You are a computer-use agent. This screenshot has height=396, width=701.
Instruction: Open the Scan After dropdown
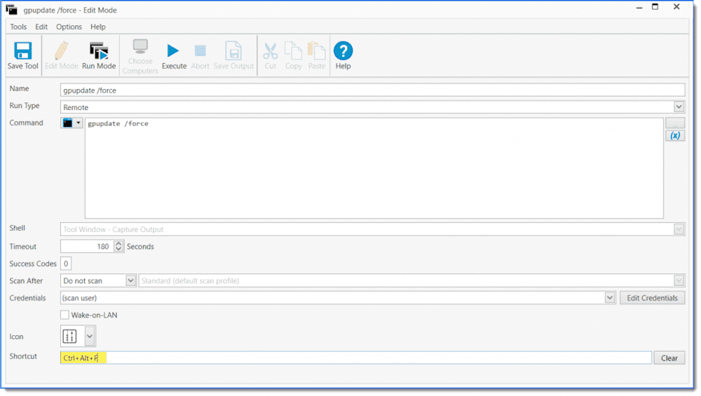pos(130,280)
